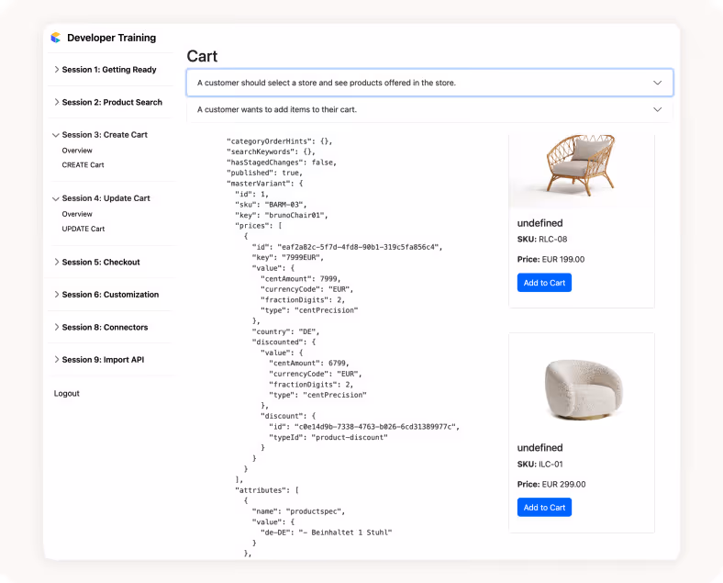Click the Cart page heading
723x583 pixels.
tap(202, 56)
